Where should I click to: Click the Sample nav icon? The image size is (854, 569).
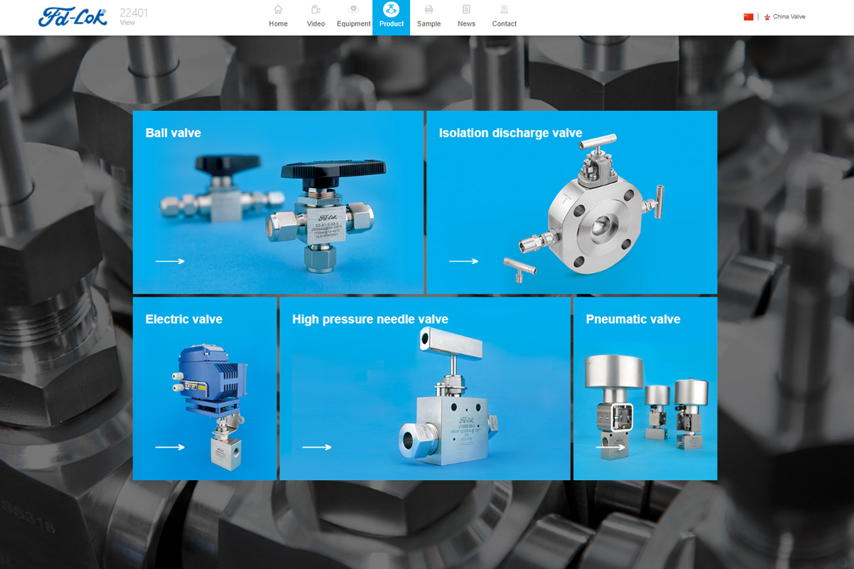(428, 10)
